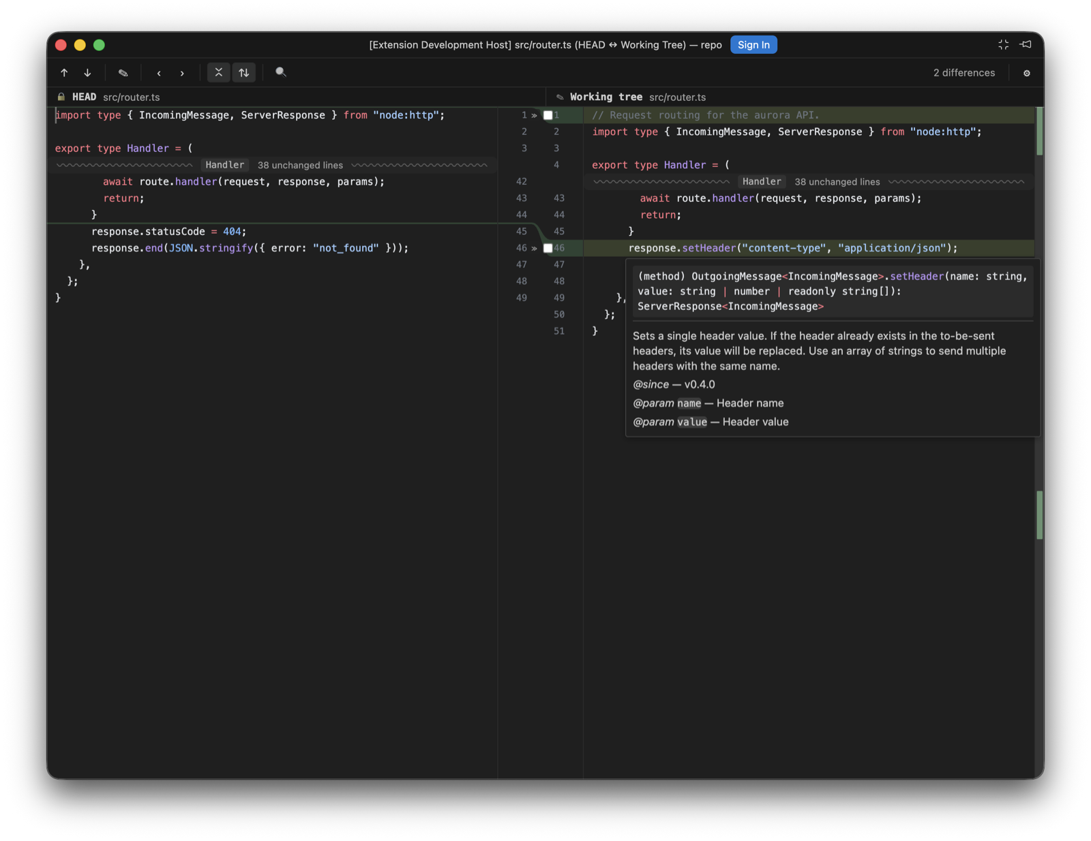Click the setHeader call on line 46
The image size is (1091, 841).
point(708,248)
